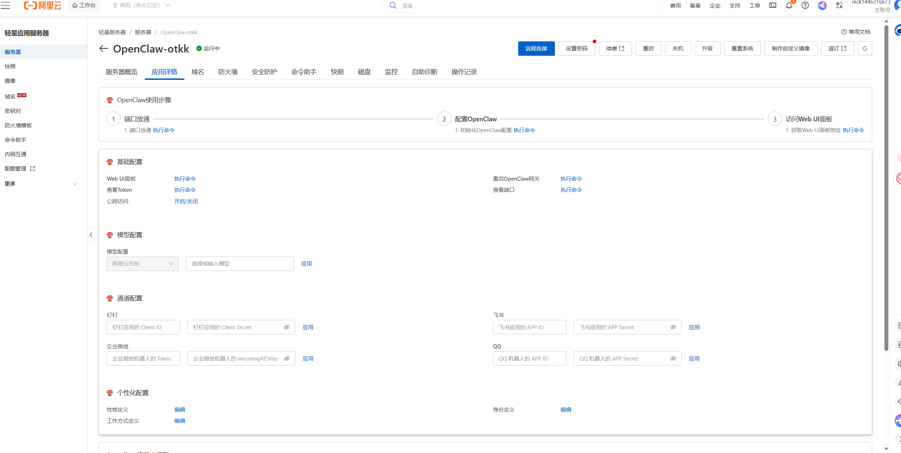Toggle visibility of 飞书 APP Secret

point(673,327)
